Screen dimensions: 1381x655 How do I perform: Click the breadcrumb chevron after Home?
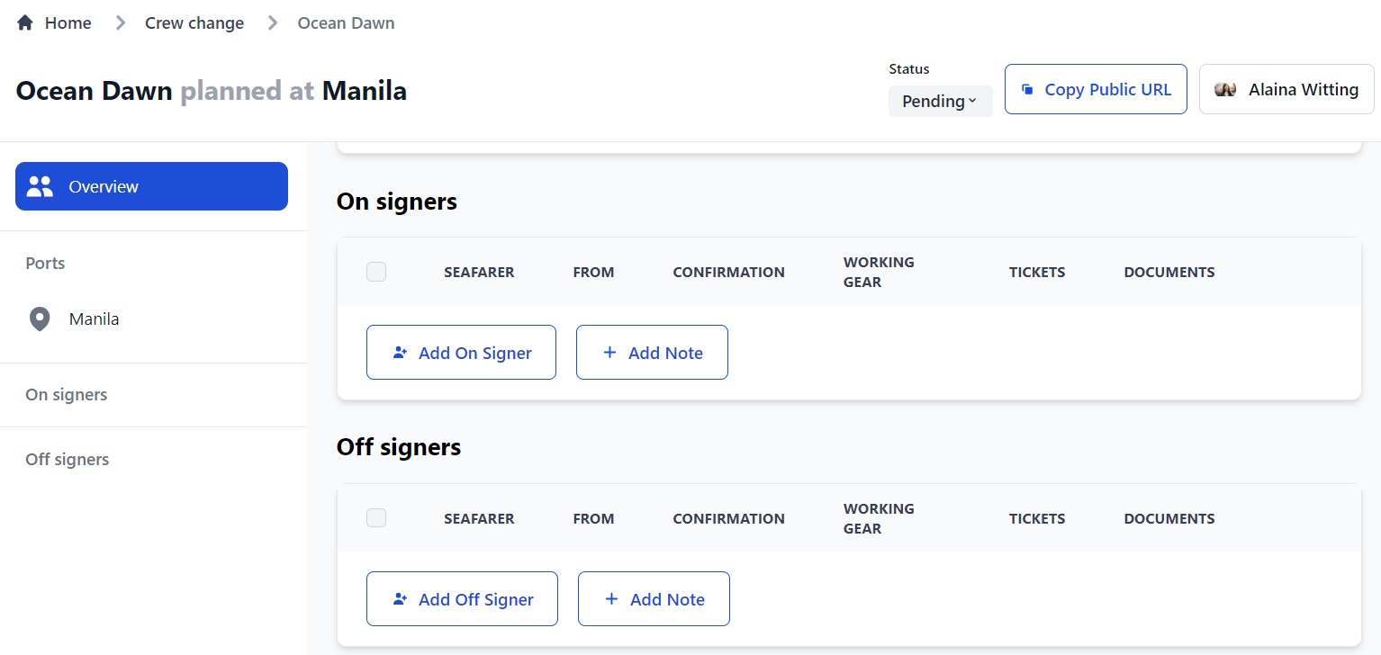(120, 22)
